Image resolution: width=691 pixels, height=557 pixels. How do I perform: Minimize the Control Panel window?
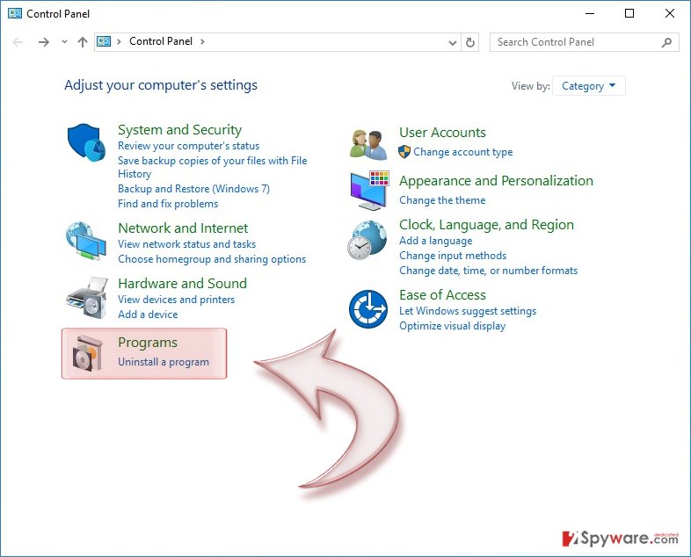point(590,14)
